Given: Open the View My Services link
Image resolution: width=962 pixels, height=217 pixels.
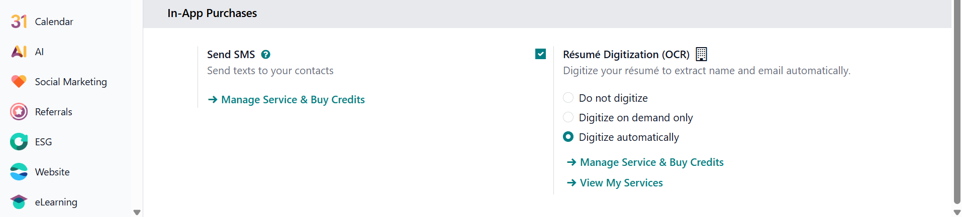Looking at the screenshot, I should click(x=621, y=183).
